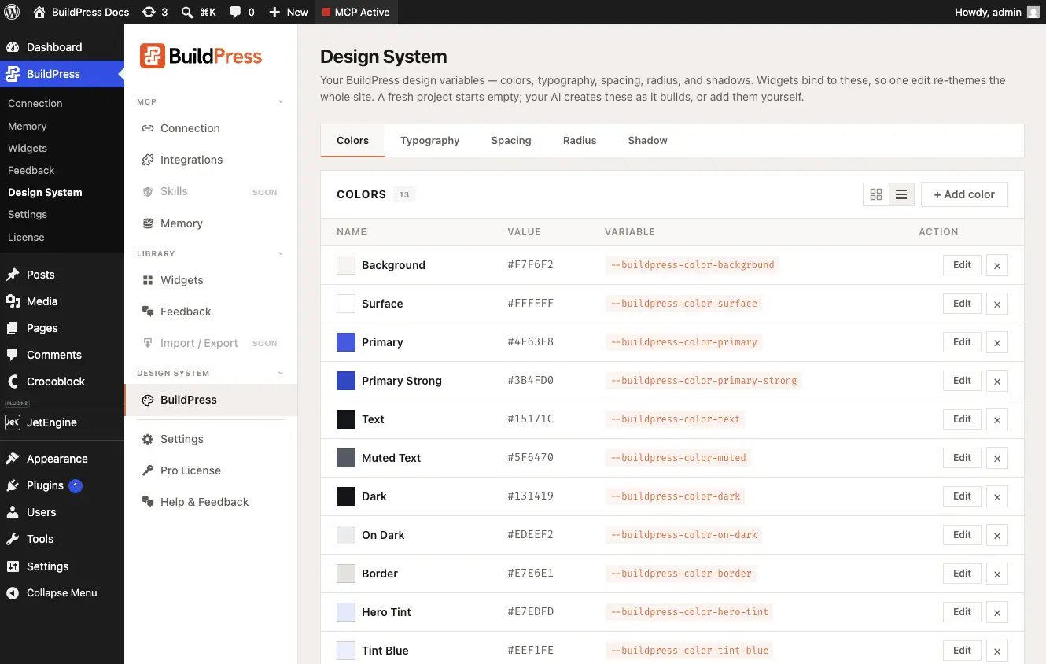
Task: Click the Add color button
Action: [964, 194]
